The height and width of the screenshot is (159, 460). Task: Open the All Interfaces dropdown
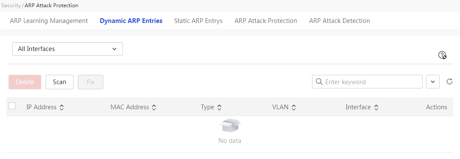(68, 49)
